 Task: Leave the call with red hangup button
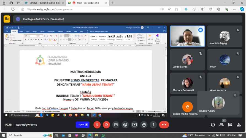[164, 125]
